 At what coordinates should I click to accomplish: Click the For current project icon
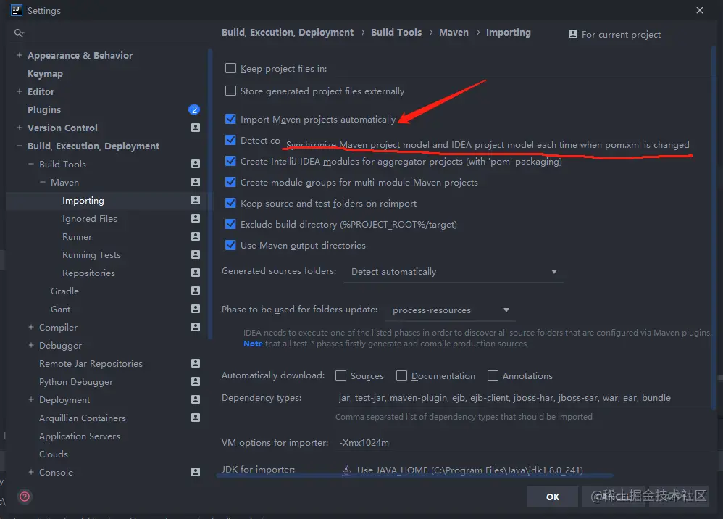tap(573, 34)
